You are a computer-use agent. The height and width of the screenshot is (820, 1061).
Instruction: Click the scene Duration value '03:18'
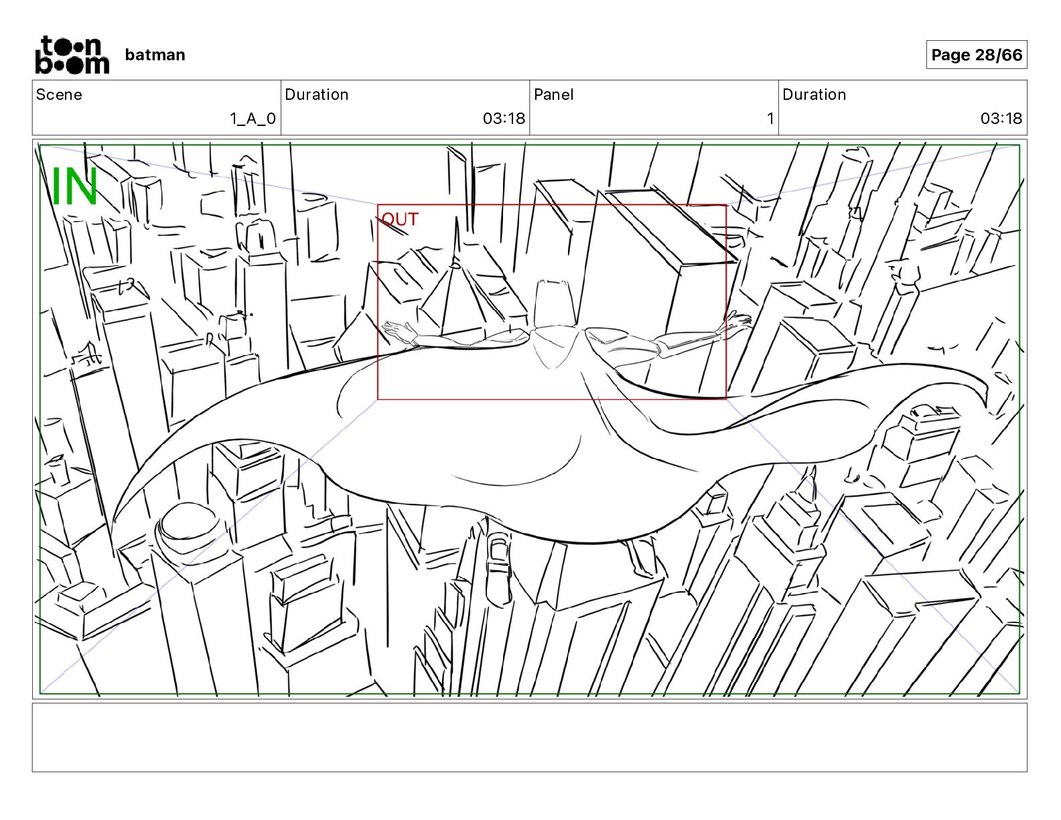click(504, 119)
